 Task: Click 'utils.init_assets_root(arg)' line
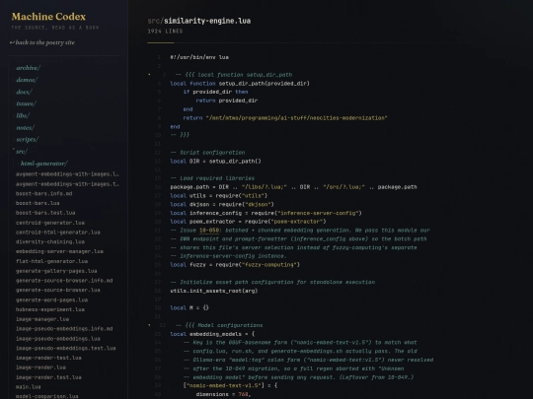214,291
